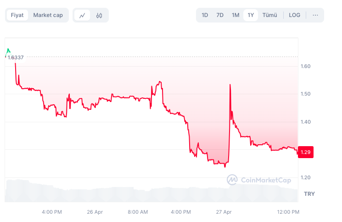Viewport: 342px width, 222px height.
Task: Click the 26 Apr date marker
Action: coord(95,212)
